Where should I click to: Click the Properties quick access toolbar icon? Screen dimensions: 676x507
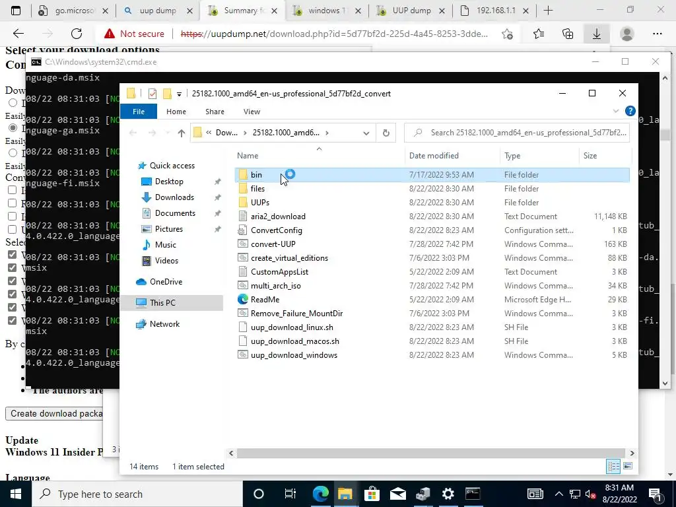[x=152, y=94]
